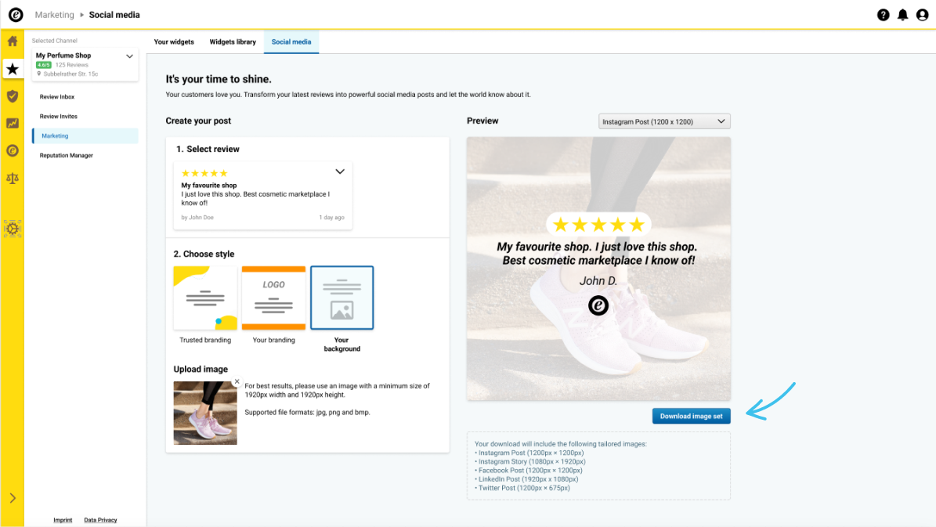The height and width of the screenshot is (527, 936).
Task: Open the settings gear sidebar icon
Action: point(13,229)
